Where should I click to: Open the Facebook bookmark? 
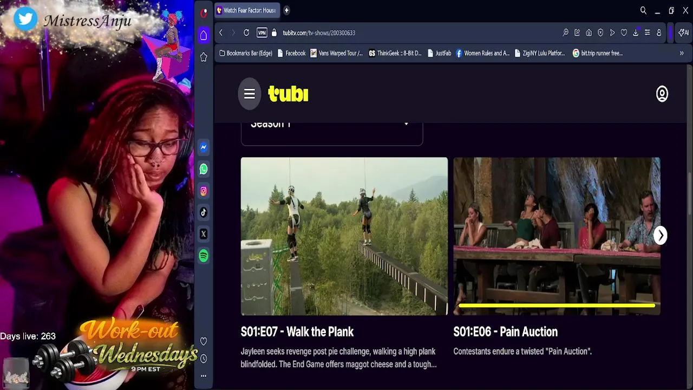pyautogui.click(x=291, y=53)
